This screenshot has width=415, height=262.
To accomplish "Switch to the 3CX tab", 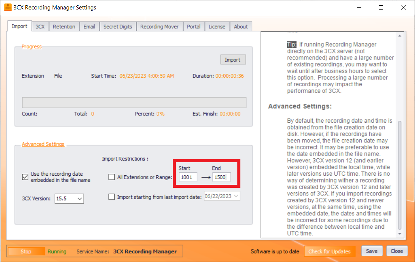I will click(x=40, y=26).
